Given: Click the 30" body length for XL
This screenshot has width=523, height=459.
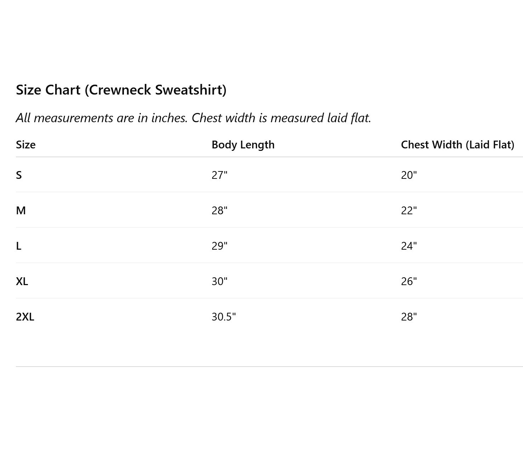Looking at the screenshot, I should pos(220,281).
